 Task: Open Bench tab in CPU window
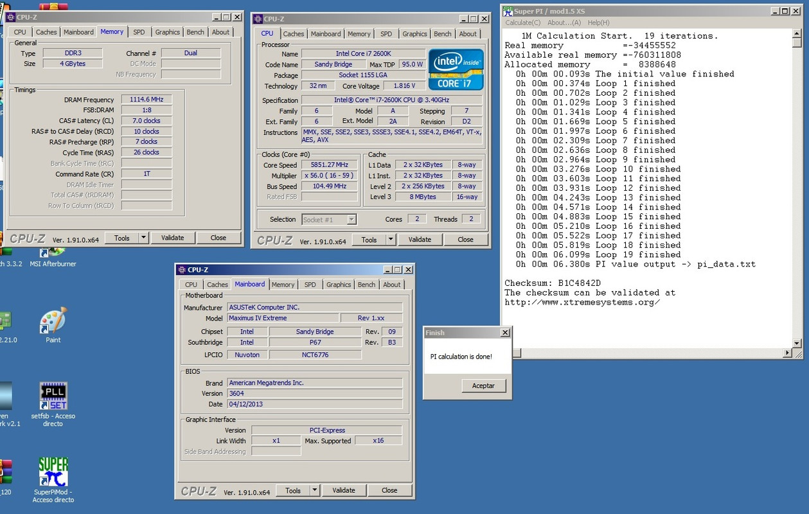443,34
